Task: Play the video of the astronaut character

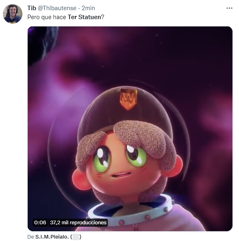Action: click(130, 129)
